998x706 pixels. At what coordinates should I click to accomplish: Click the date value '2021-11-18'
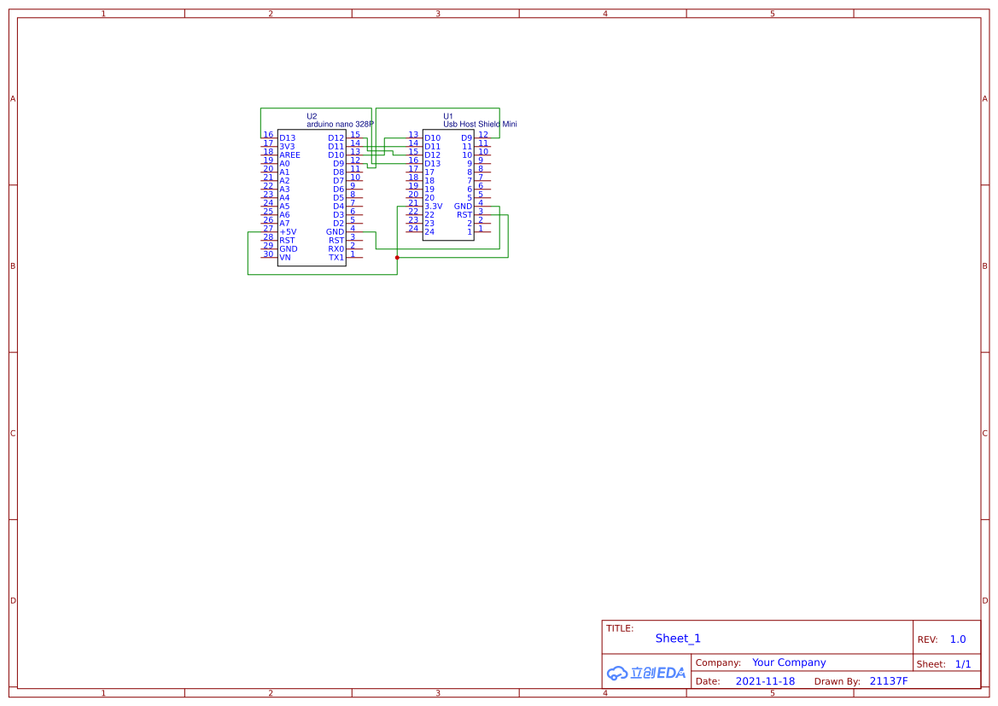coord(765,681)
